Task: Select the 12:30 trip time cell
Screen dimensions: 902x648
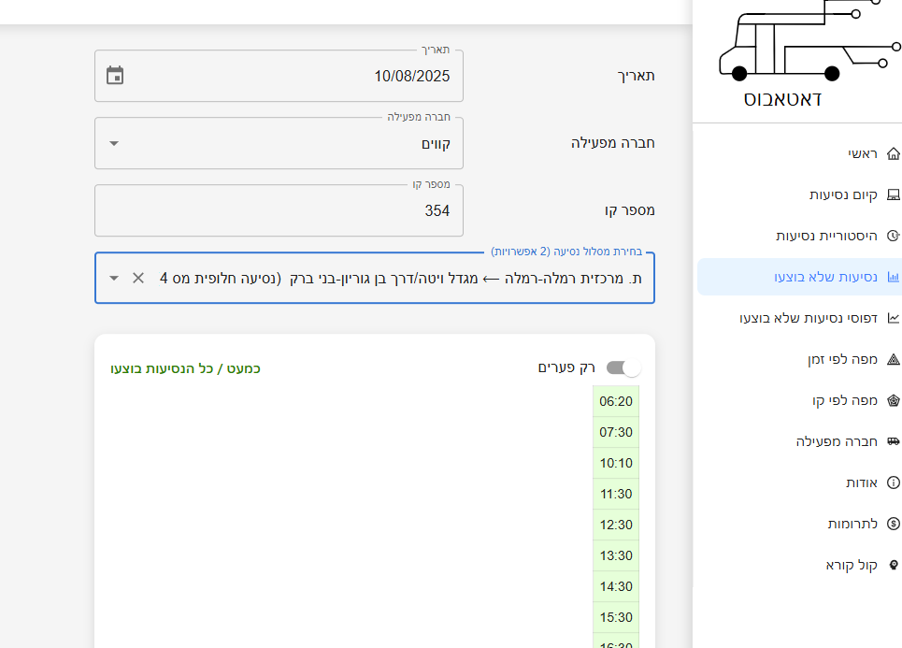Action: (x=616, y=525)
